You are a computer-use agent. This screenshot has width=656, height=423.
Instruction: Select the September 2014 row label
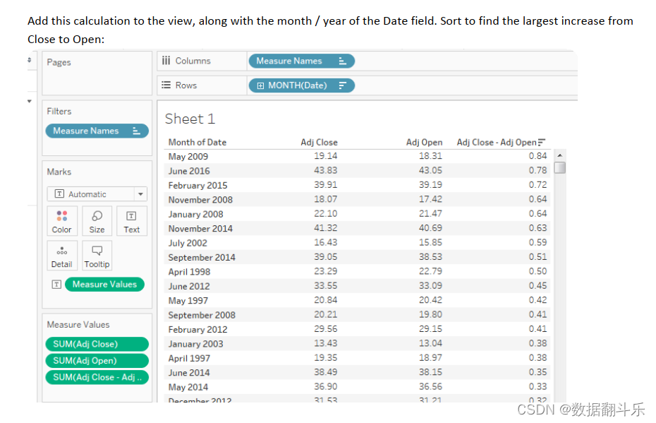pyautogui.click(x=202, y=258)
